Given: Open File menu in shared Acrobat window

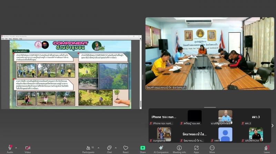Looking at the screenshot, I should pos(3,39).
